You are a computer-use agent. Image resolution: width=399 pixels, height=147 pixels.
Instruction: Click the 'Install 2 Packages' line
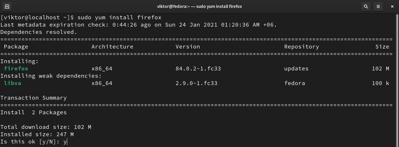(34, 113)
